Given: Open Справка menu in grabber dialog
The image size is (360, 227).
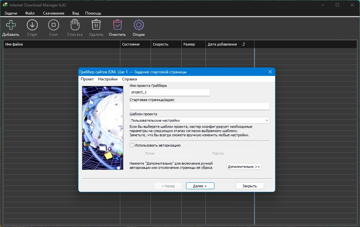Looking at the screenshot, I should click(x=129, y=79).
